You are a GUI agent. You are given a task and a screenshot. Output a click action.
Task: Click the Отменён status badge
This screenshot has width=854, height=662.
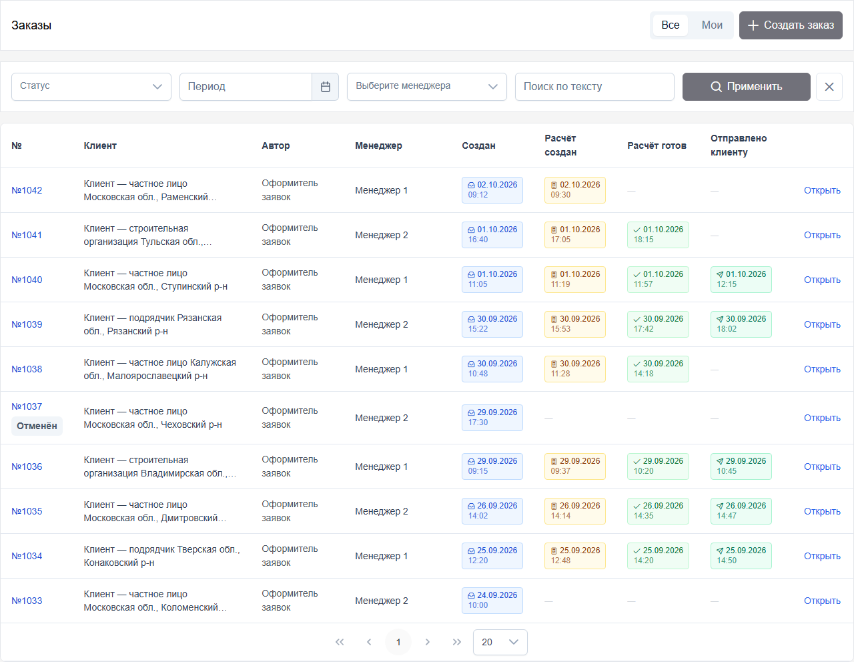coord(37,426)
